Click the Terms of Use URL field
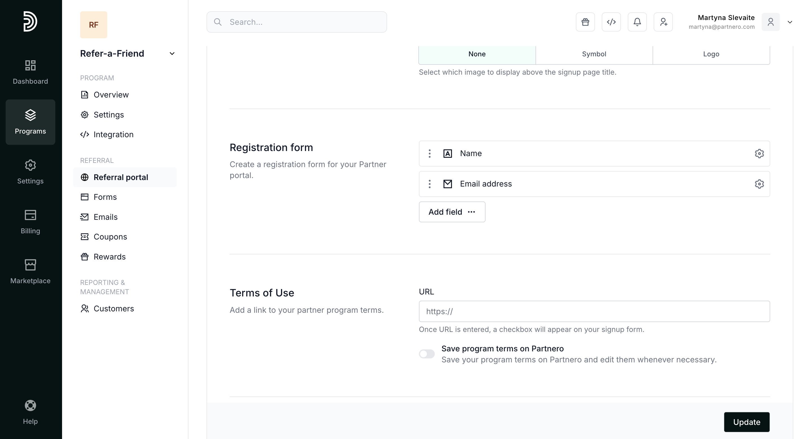The width and height of the screenshot is (808, 439). pyautogui.click(x=594, y=311)
